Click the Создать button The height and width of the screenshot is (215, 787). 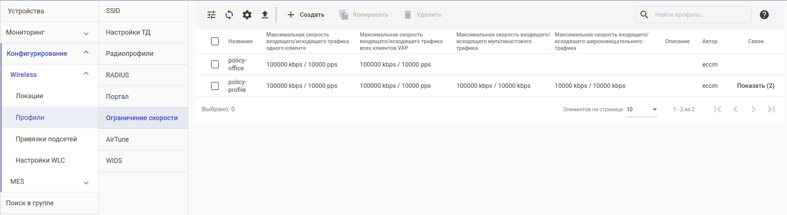pos(305,15)
